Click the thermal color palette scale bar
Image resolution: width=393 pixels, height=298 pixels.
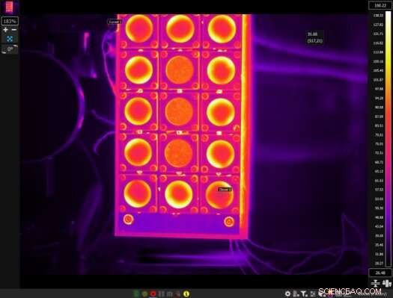click(x=388, y=139)
